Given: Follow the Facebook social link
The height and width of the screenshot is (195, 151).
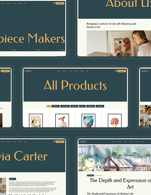Looking at the screenshot, I should [38, 50].
